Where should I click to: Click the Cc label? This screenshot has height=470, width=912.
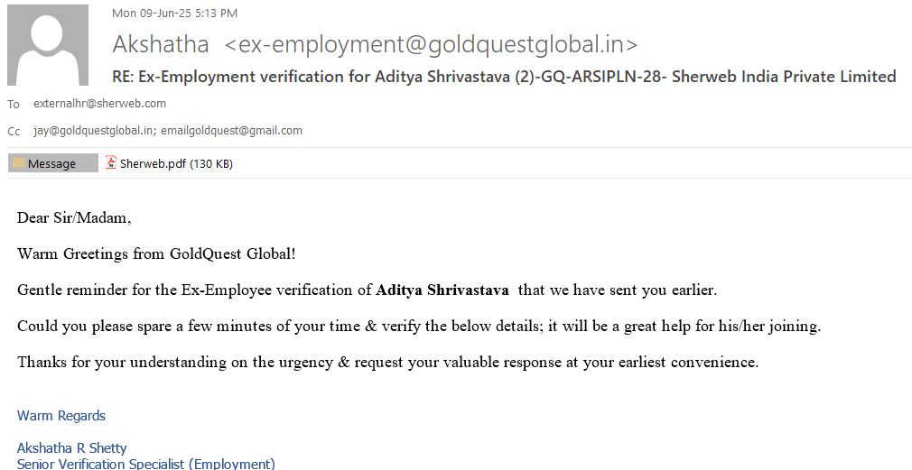(14, 132)
